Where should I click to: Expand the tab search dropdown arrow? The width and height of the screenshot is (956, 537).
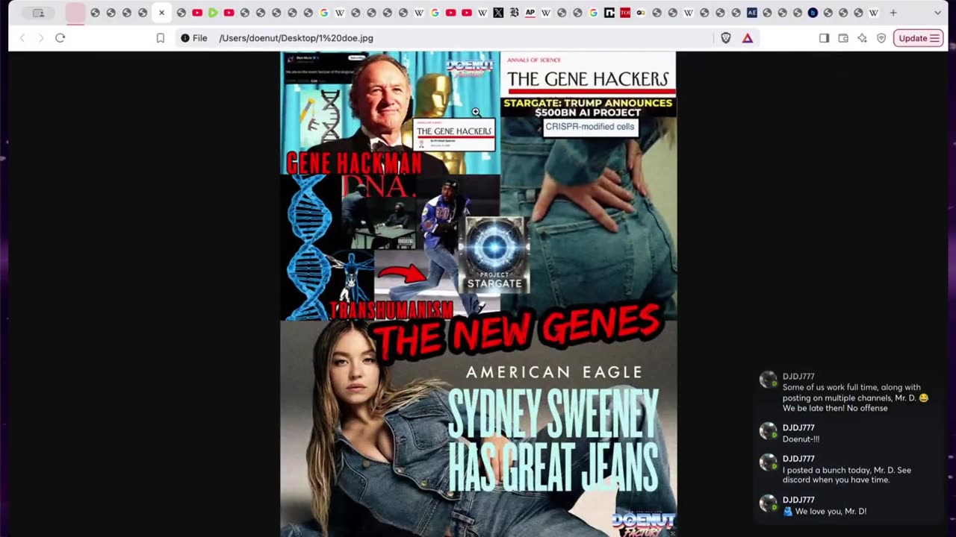[937, 13]
